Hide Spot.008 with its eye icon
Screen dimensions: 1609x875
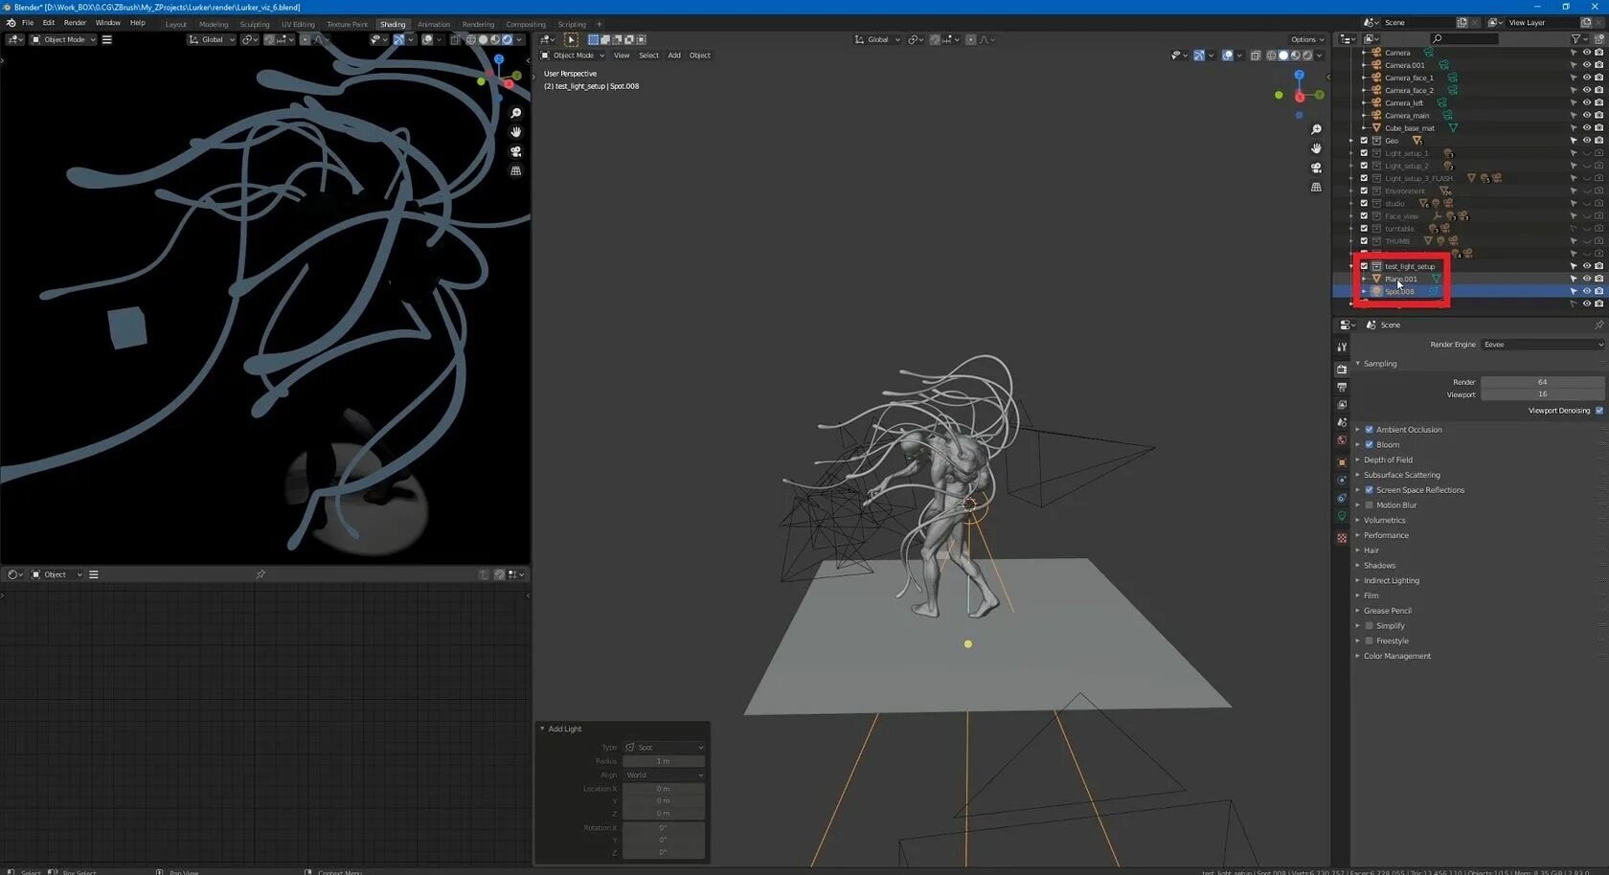tap(1586, 291)
